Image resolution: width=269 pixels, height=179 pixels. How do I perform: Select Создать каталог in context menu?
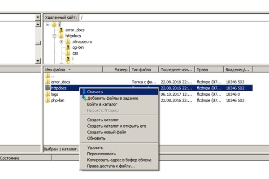click(103, 120)
